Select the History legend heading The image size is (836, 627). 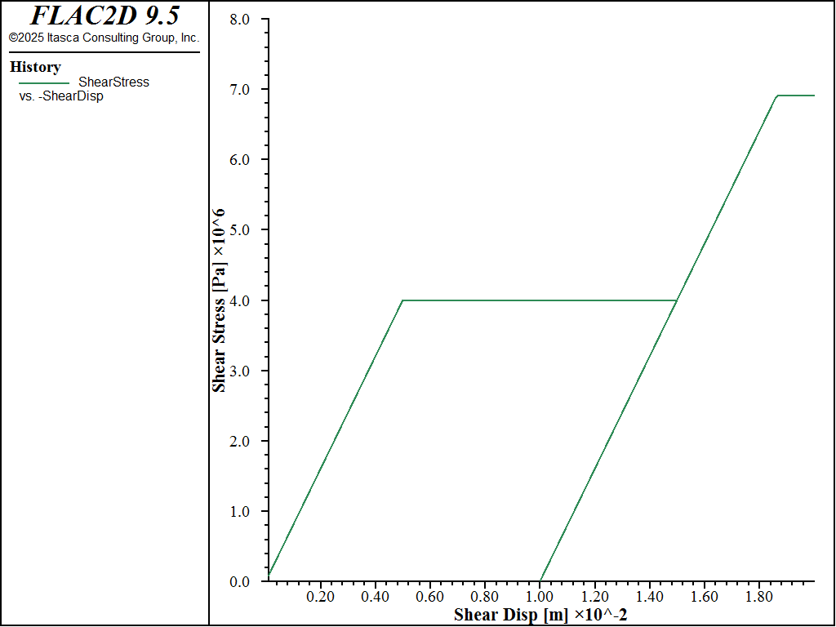tap(35, 67)
